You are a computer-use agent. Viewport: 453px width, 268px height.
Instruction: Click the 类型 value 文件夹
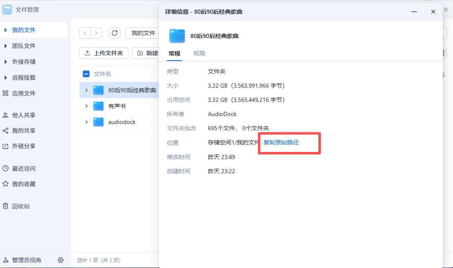[x=216, y=71]
